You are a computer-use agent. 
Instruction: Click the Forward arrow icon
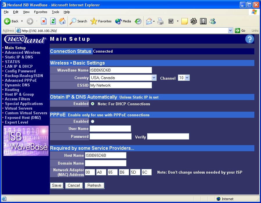(x=30, y=21)
